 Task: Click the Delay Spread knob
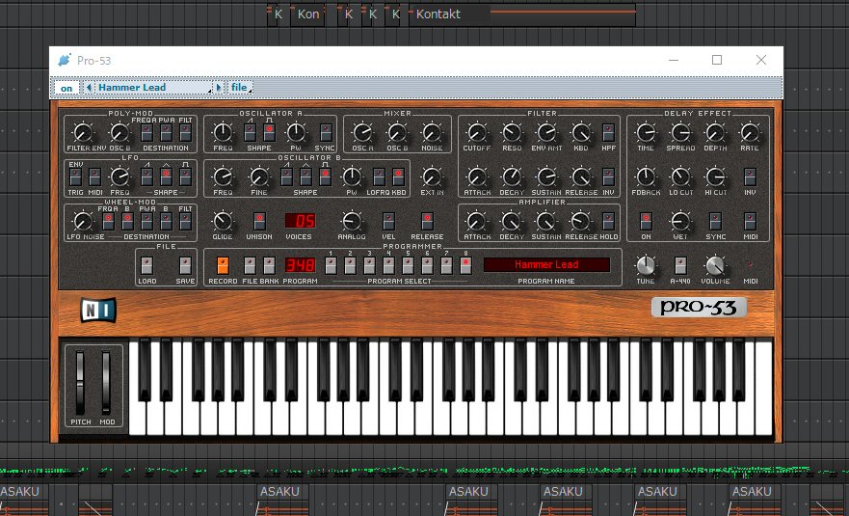[680, 133]
